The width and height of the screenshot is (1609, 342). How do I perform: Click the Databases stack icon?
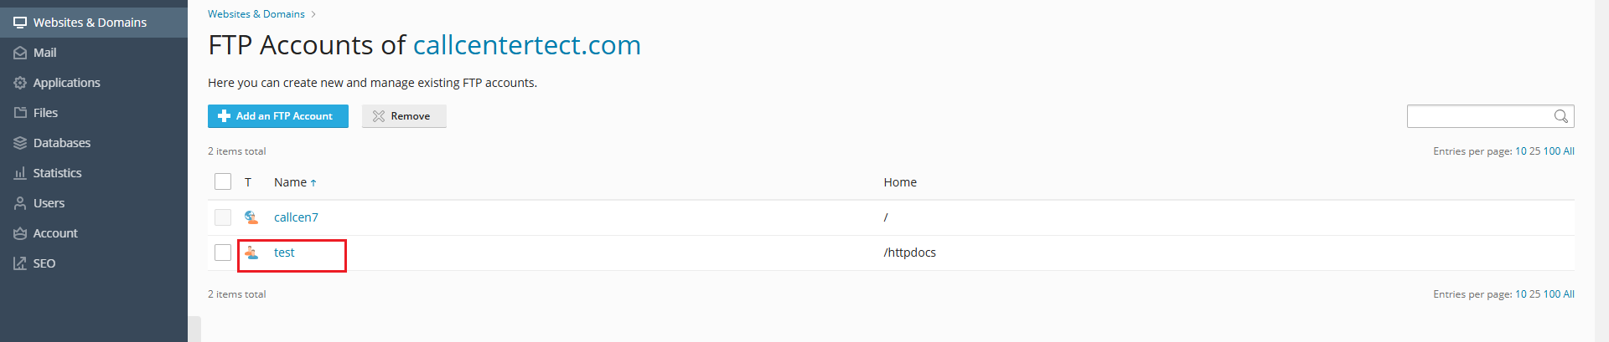coord(20,143)
